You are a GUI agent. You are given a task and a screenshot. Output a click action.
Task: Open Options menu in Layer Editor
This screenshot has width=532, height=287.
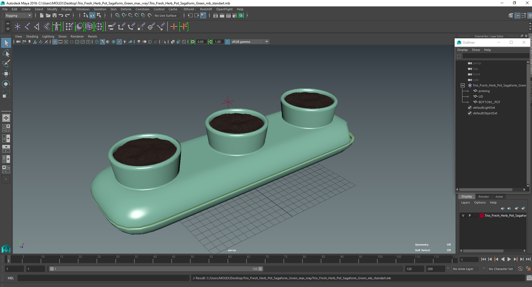point(480,202)
